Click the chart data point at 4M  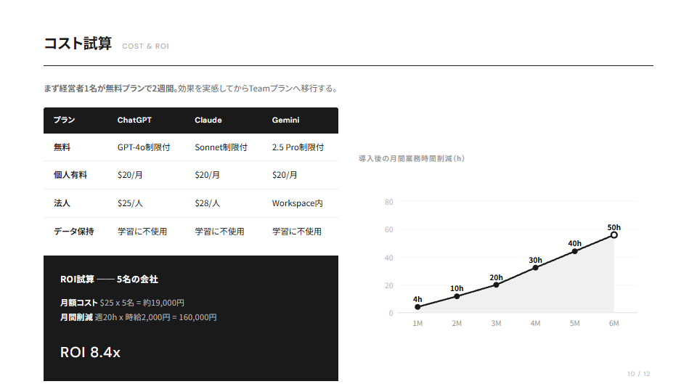[535, 268]
